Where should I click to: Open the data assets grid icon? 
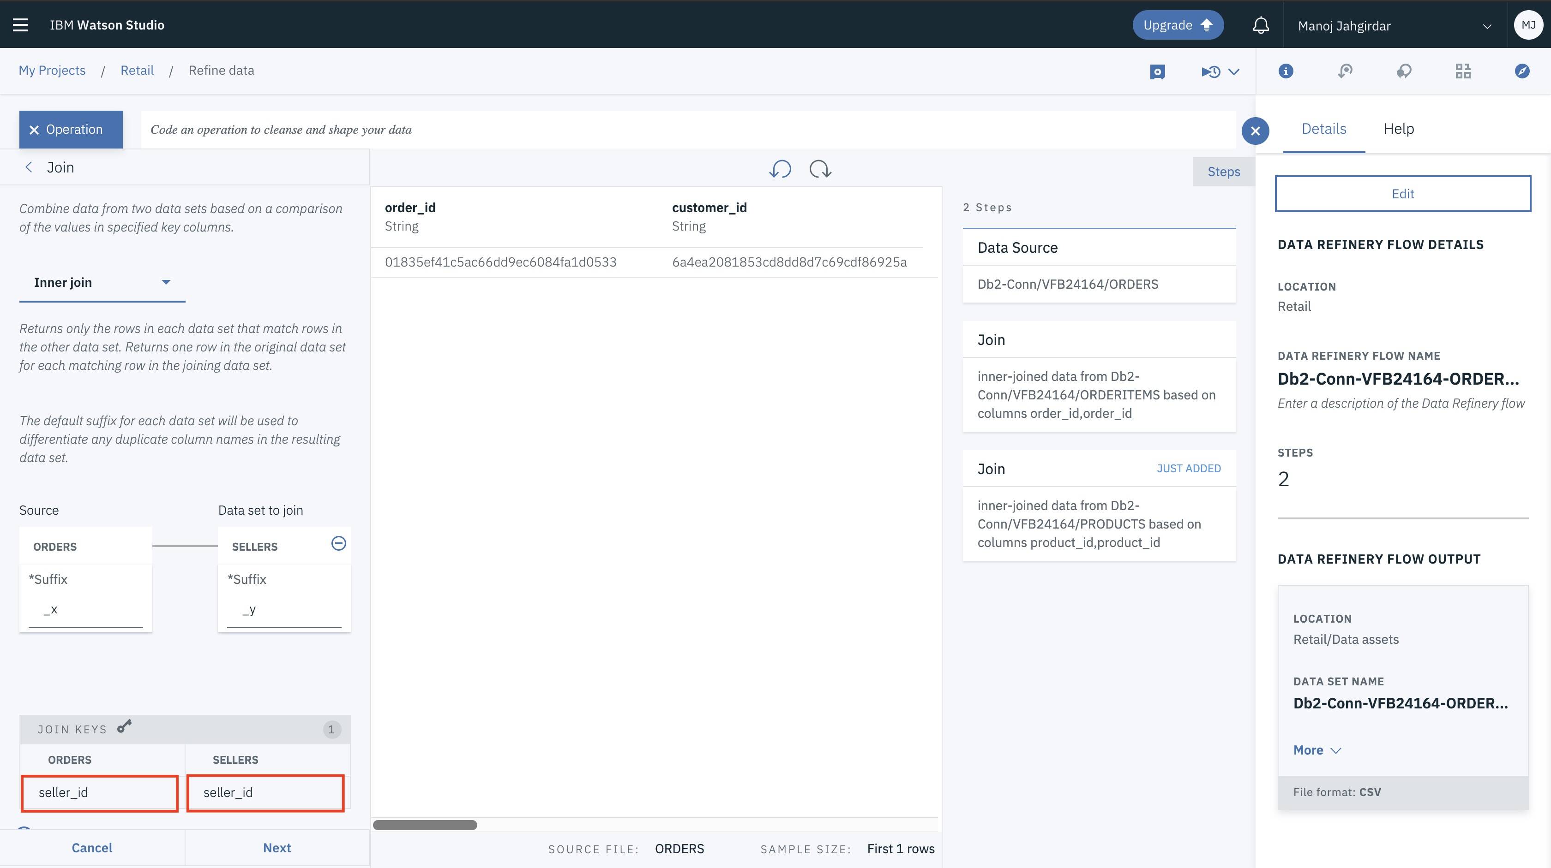[1463, 71]
